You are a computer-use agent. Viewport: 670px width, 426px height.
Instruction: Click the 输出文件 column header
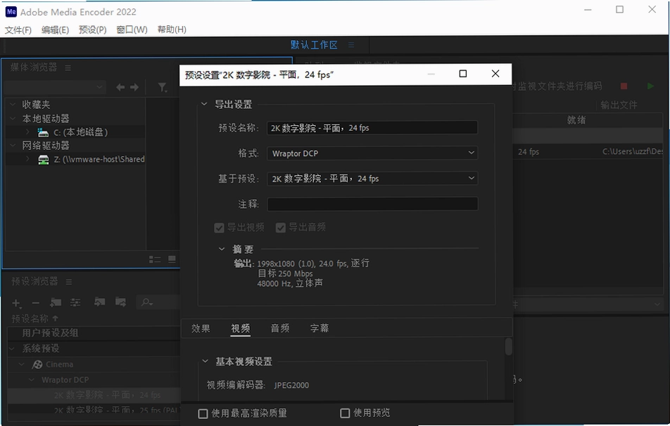[x=619, y=105]
